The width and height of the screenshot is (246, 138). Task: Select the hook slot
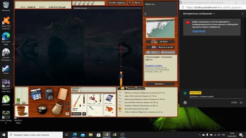95,111
